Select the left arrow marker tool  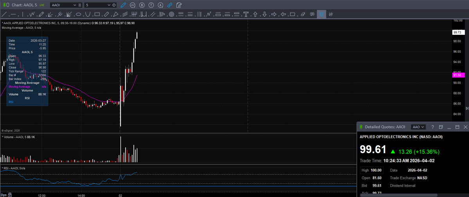[283, 14]
